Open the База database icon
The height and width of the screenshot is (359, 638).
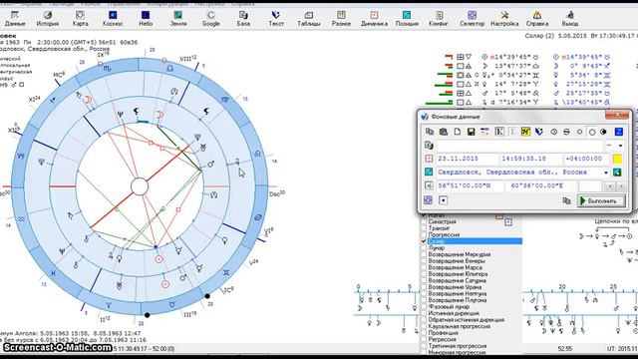coord(243,19)
